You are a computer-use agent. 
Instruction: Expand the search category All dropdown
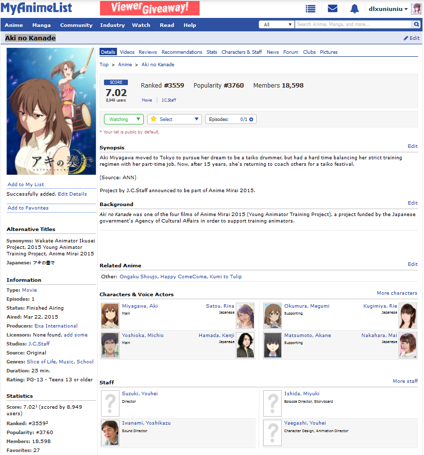click(277, 24)
